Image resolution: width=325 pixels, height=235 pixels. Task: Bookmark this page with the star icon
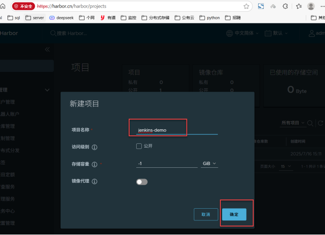[247, 6]
